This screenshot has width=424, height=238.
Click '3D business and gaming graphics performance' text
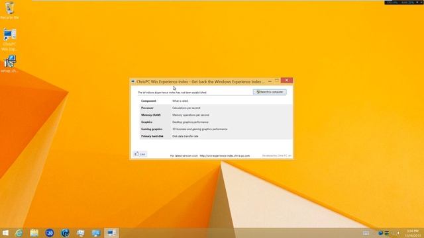[200, 129]
